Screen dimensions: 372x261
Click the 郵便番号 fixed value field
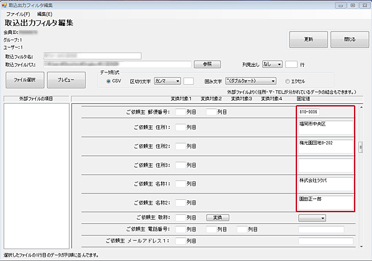(325, 112)
